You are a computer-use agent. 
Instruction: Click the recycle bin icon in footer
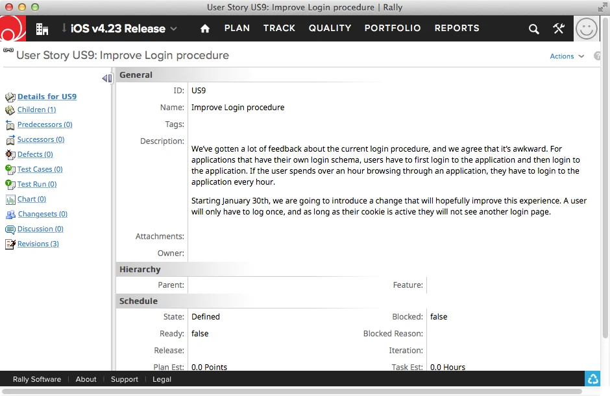pyautogui.click(x=592, y=379)
